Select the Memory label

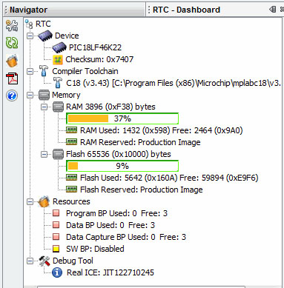point(66,95)
